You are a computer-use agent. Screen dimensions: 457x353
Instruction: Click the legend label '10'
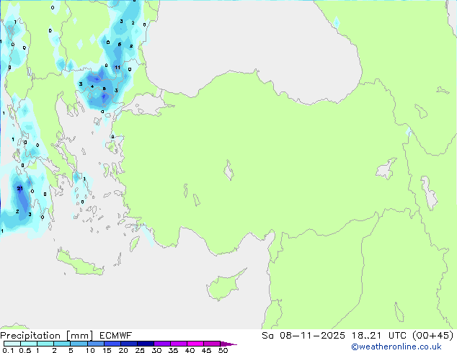(x=90, y=350)
